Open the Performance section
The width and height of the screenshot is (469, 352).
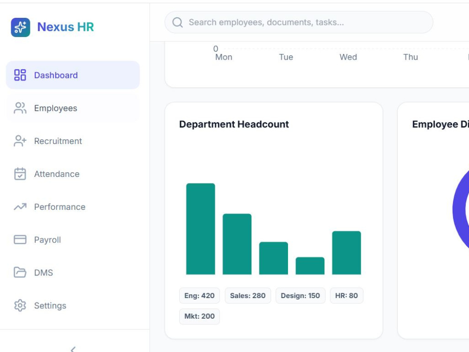(x=73, y=207)
